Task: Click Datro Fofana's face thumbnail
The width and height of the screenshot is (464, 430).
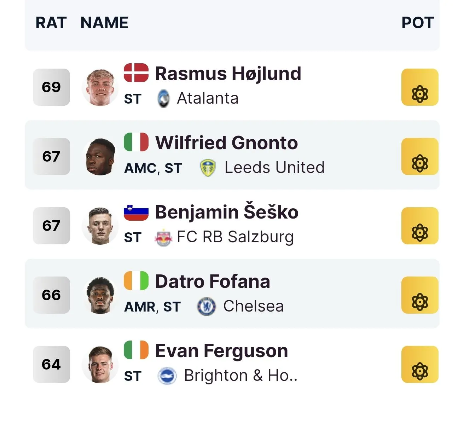Action: click(x=100, y=295)
